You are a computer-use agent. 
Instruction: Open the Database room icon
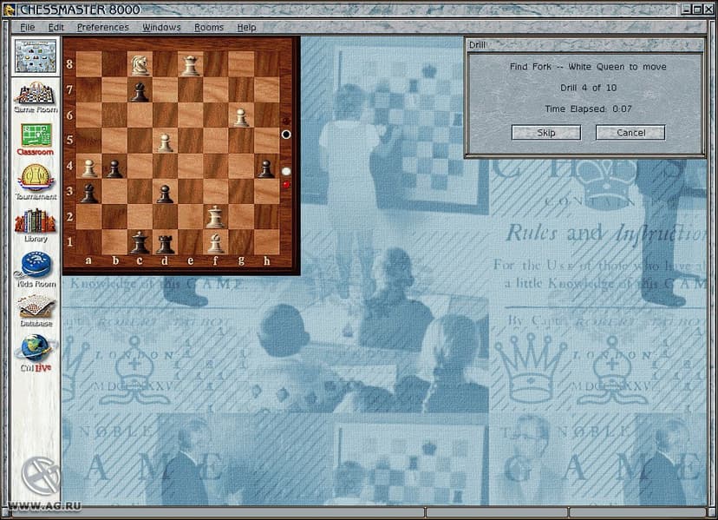(36, 311)
